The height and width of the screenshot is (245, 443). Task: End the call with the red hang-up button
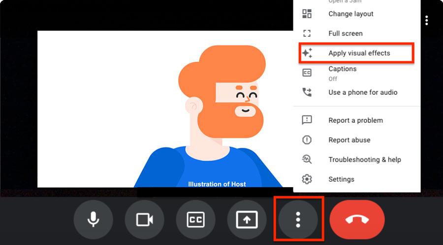[357, 219]
